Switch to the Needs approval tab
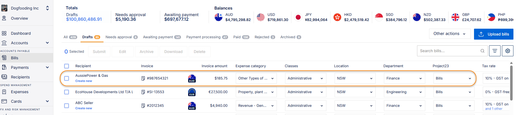 [x=121, y=37]
